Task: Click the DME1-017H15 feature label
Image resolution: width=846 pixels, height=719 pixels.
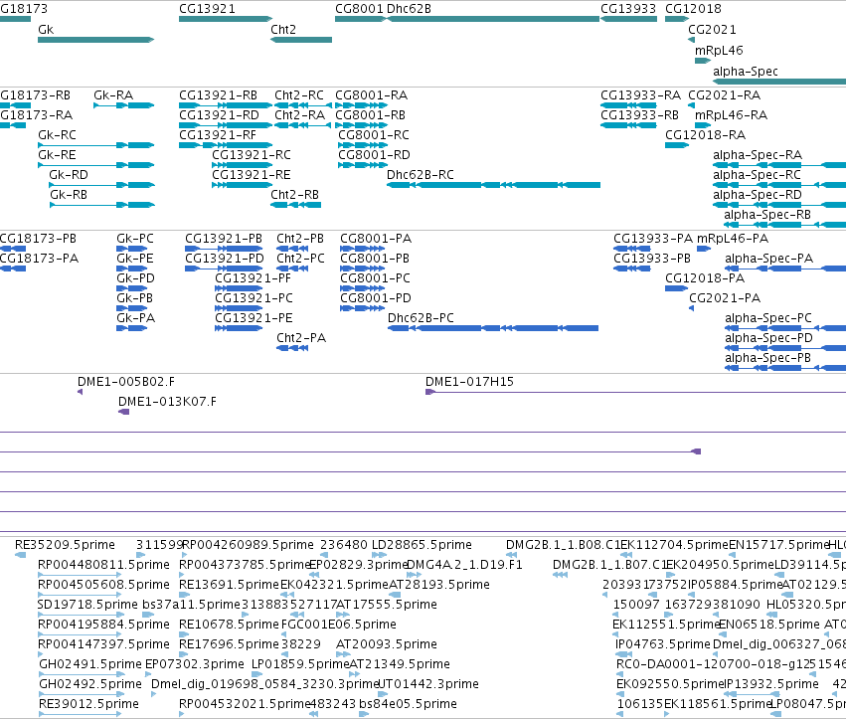Action: click(x=469, y=382)
